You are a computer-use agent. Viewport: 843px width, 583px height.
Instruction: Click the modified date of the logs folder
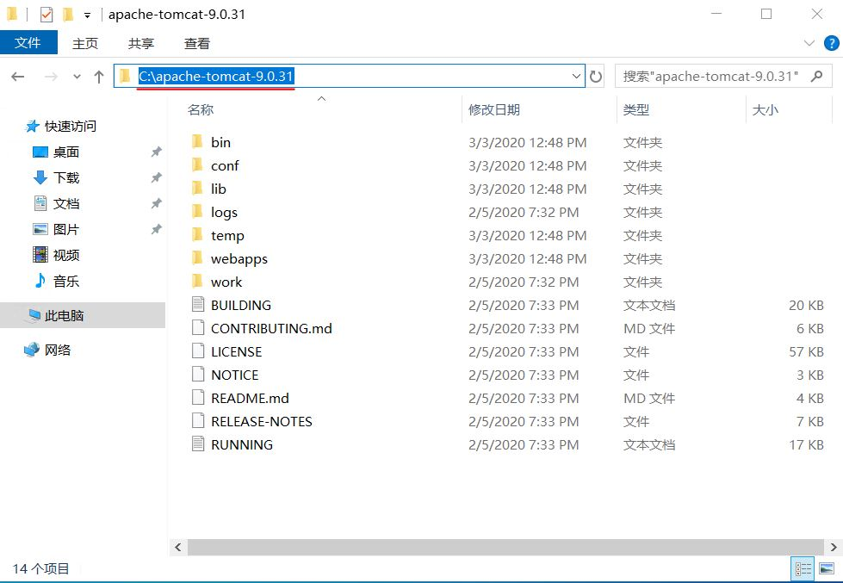(x=524, y=212)
